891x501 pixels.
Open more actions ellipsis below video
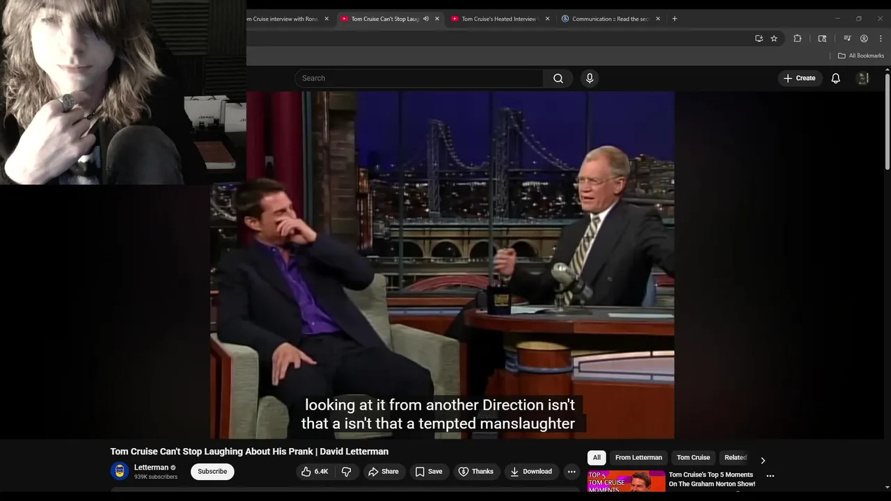click(x=571, y=472)
